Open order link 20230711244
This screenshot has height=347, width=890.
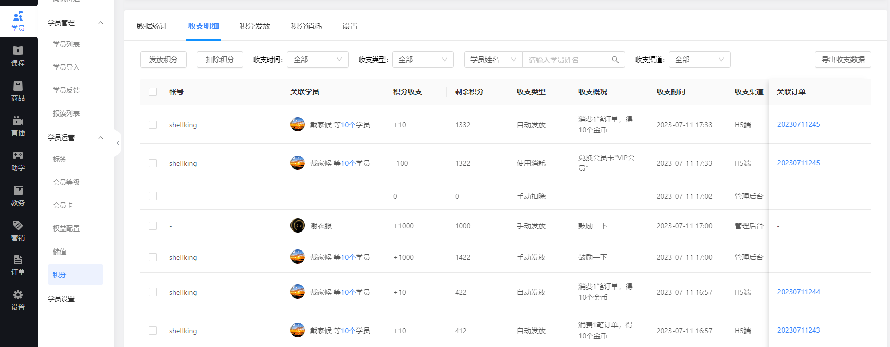798,292
